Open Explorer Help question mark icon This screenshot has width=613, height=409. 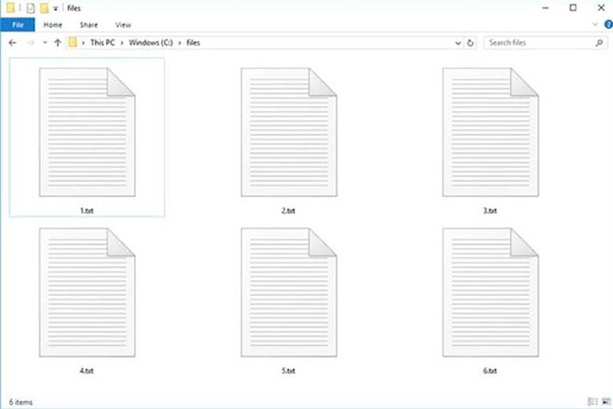603,25
